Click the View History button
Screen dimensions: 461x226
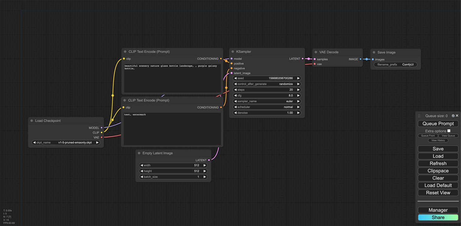[438, 140]
